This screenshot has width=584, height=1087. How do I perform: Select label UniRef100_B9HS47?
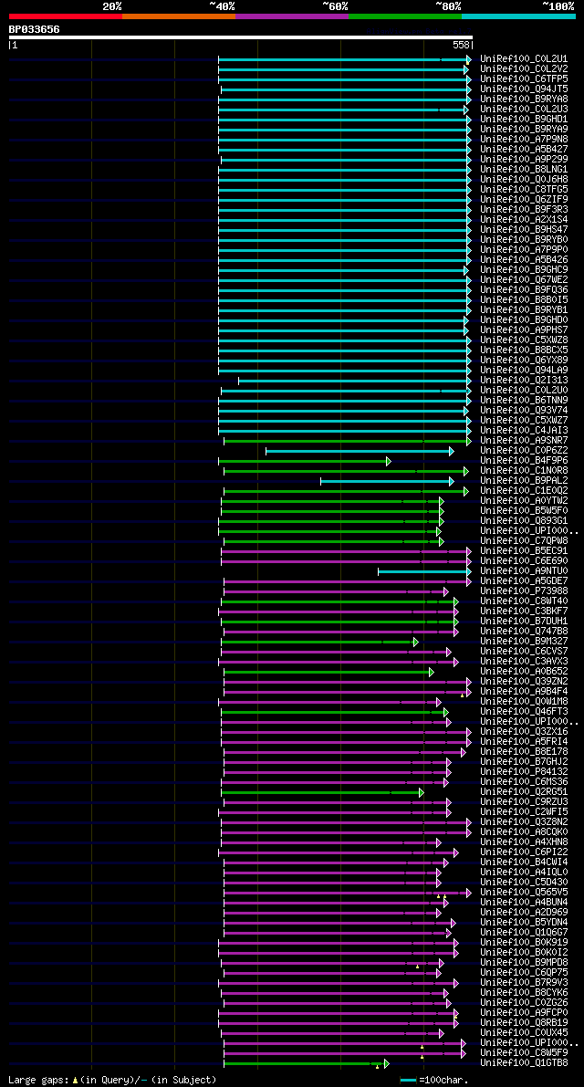[524, 230]
